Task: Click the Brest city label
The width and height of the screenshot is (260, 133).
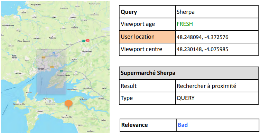Action: pyautogui.click(x=41, y=69)
